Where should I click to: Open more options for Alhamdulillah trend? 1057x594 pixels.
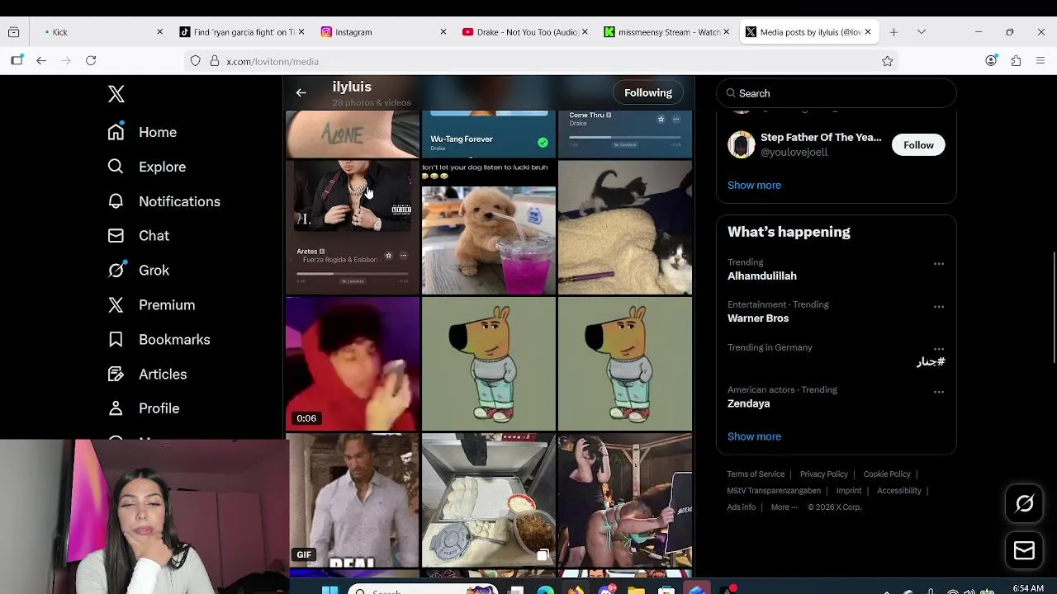pyautogui.click(x=938, y=264)
